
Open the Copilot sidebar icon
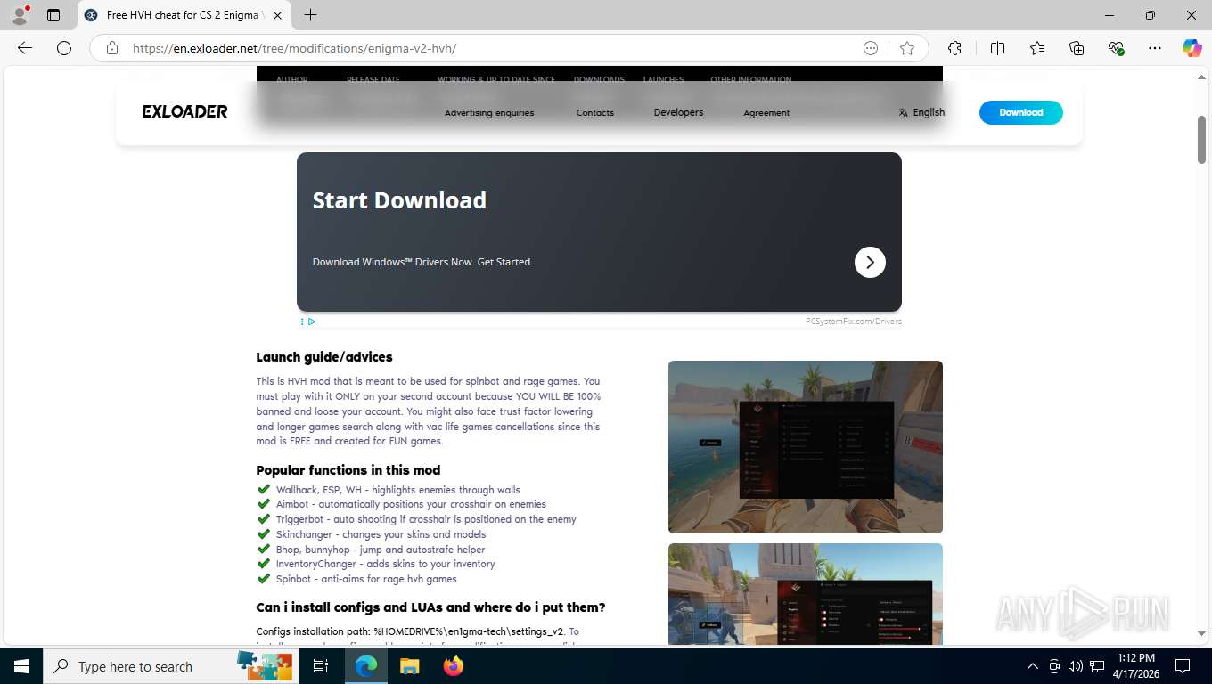click(1192, 48)
